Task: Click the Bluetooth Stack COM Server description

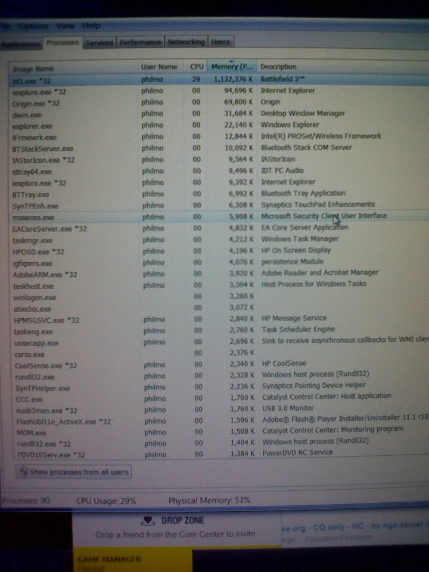Action: point(306,147)
